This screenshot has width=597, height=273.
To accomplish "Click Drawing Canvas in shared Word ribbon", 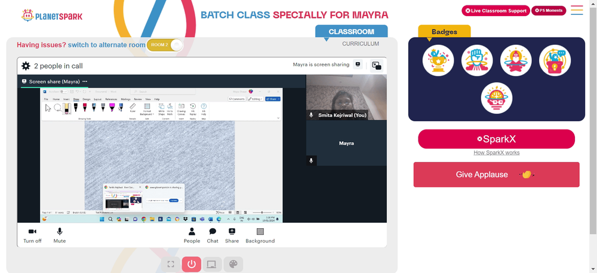I will coord(181,110).
